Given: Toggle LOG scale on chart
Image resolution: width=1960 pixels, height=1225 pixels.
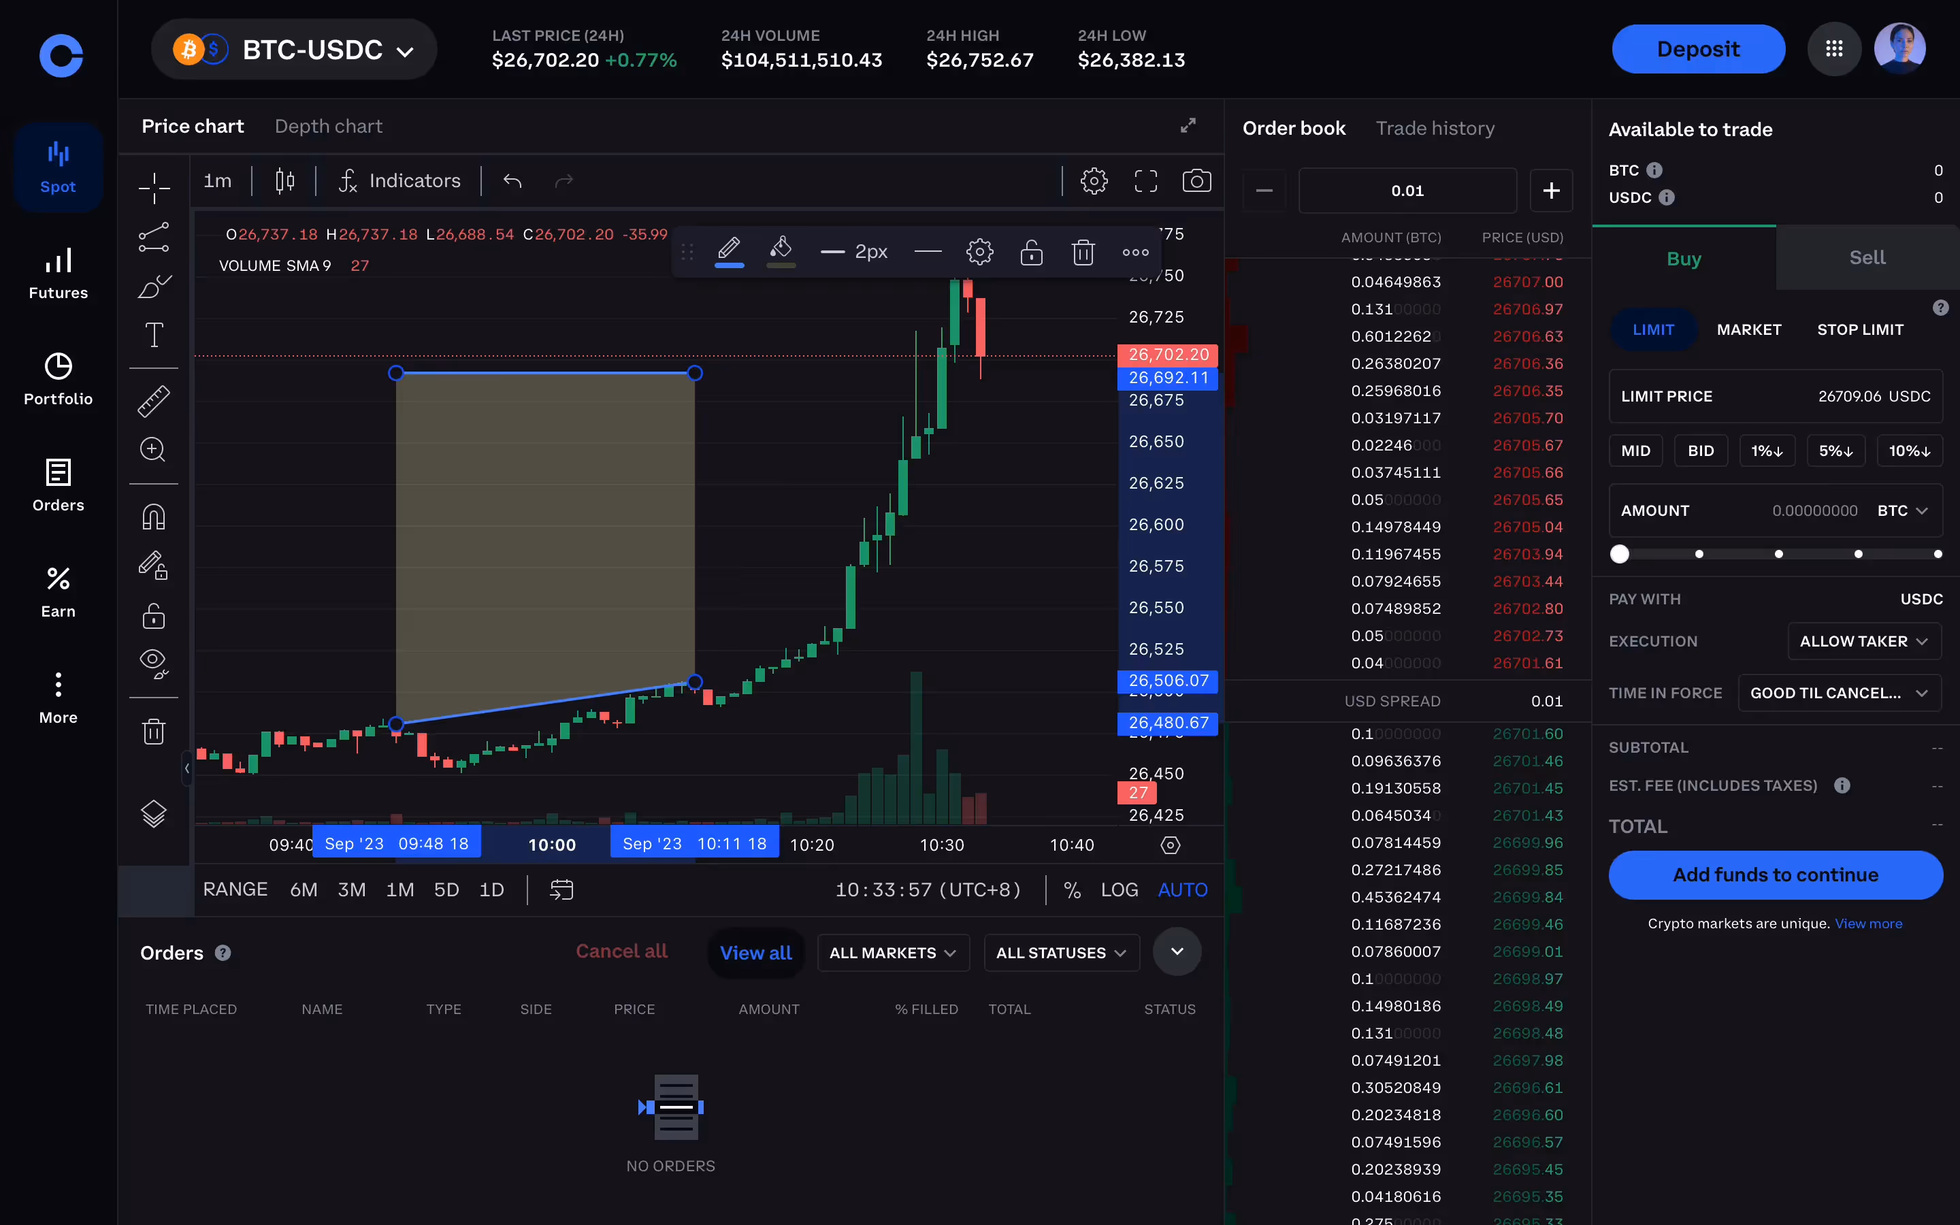Looking at the screenshot, I should point(1119,889).
